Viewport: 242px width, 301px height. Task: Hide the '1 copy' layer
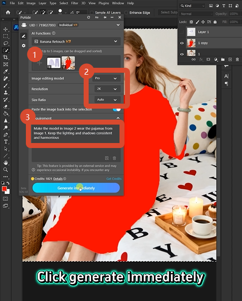click(182, 43)
